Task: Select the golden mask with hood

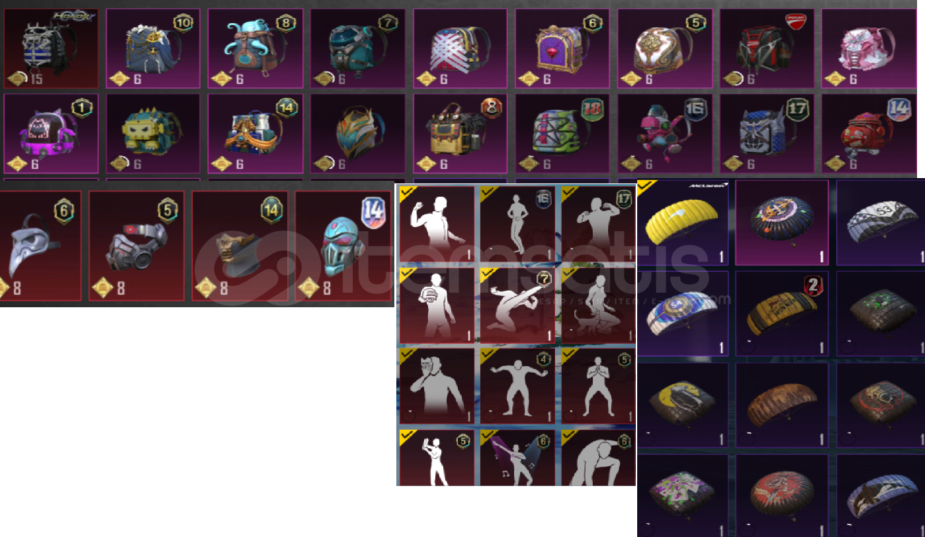Action: (240, 246)
